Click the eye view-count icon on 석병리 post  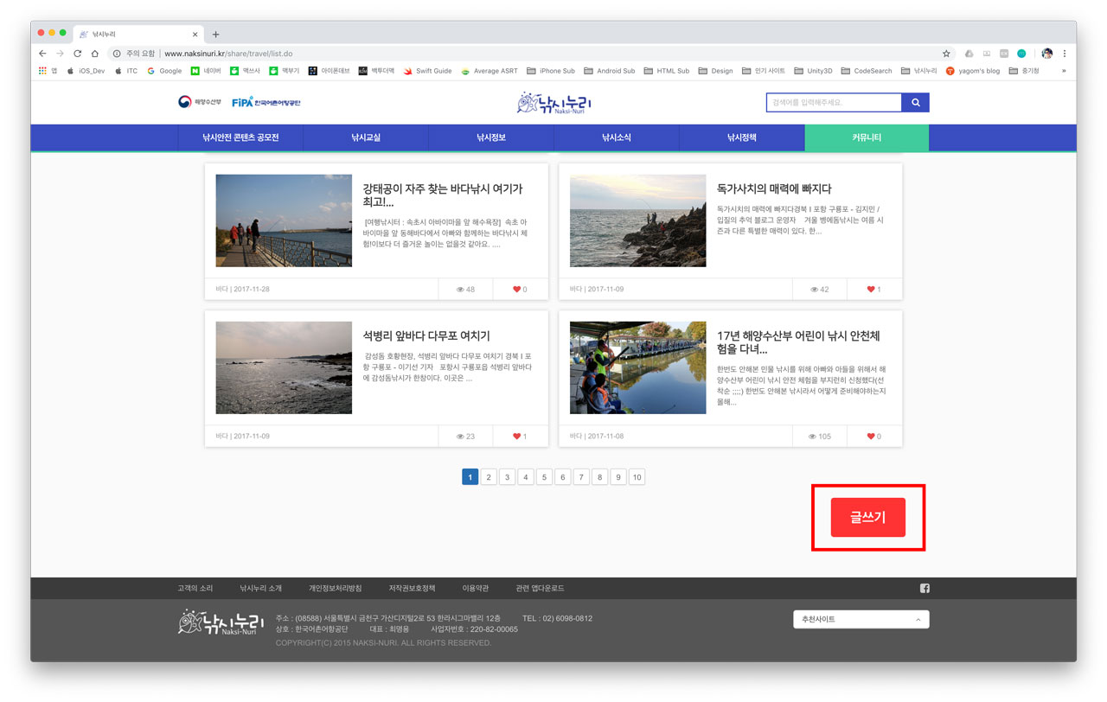point(462,436)
